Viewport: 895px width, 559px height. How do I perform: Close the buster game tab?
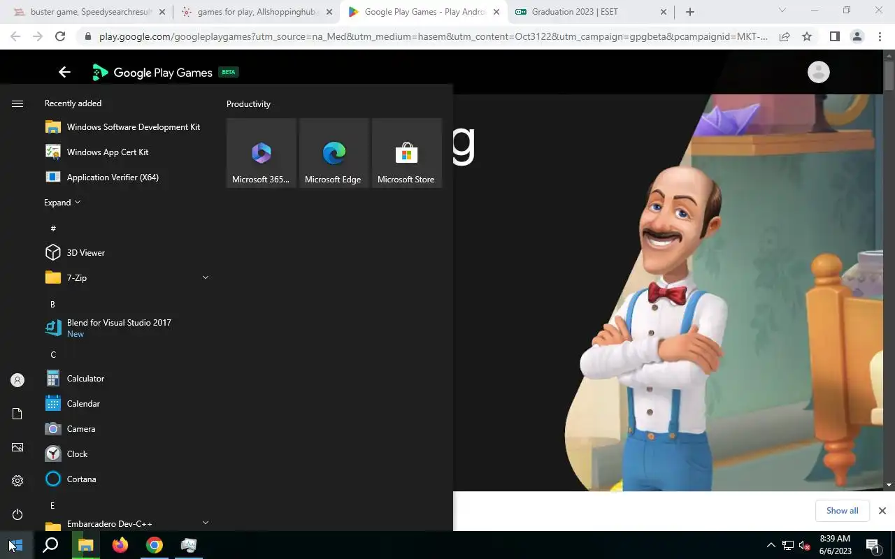[162, 12]
